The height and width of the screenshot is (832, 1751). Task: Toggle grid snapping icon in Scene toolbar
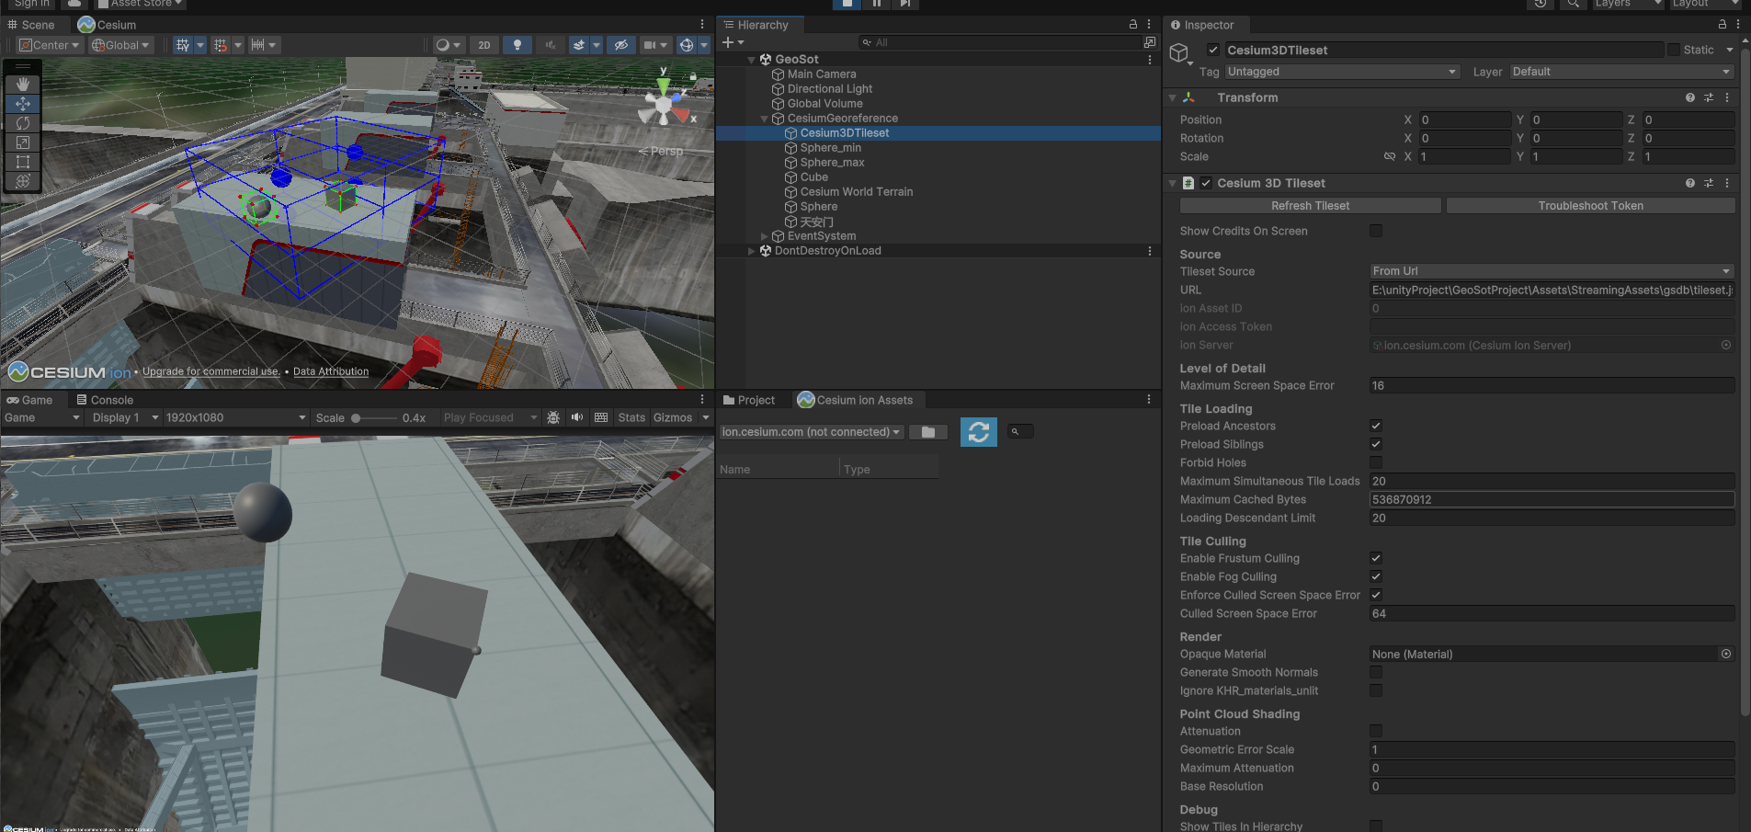(x=221, y=45)
